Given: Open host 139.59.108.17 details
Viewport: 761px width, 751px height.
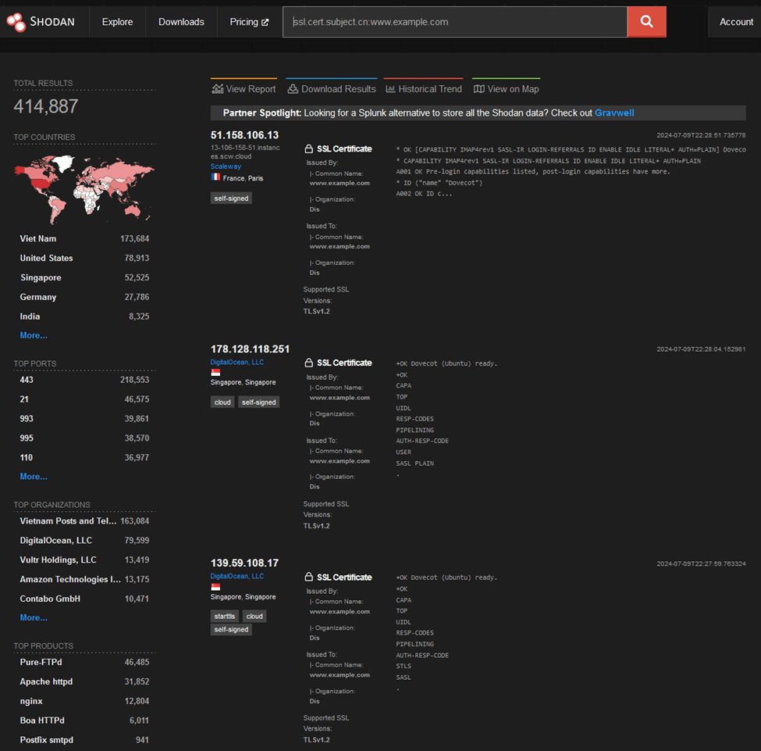Looking at the screenshot, I should point(244,563).
